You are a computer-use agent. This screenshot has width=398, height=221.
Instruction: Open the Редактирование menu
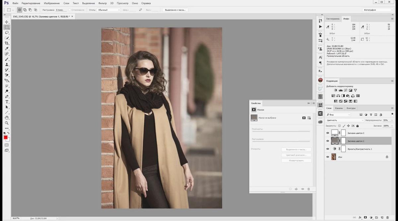point(31,3)
